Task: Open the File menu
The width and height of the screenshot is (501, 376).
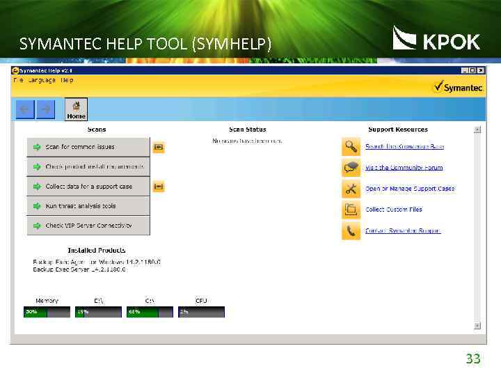Action: pos(18,80)
